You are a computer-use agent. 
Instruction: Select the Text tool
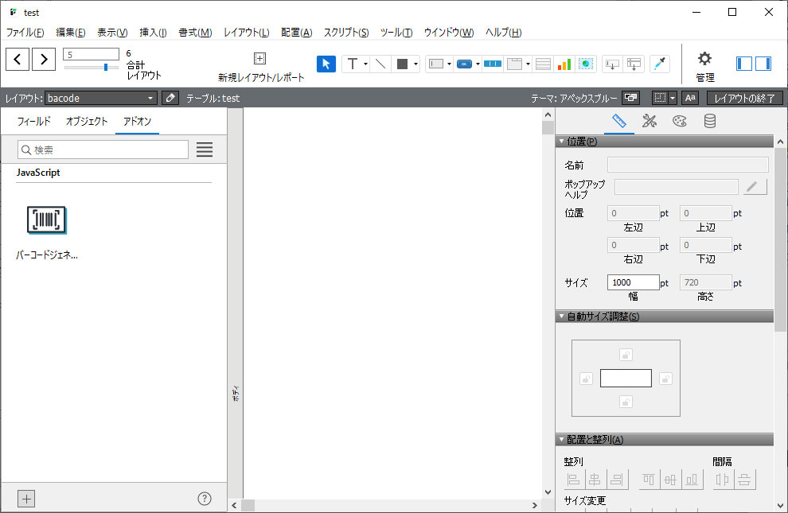(x=353, y=64)
